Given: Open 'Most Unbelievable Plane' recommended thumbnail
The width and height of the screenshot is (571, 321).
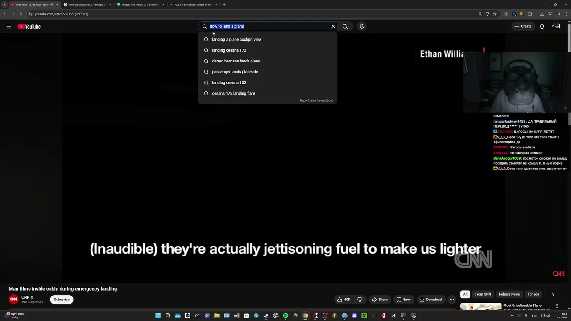Looking at the screenshot, I should pos(481,307).
